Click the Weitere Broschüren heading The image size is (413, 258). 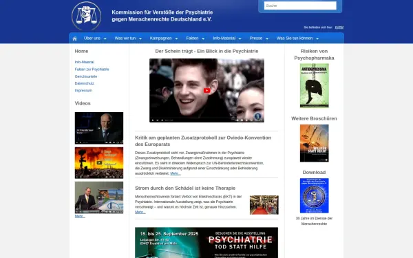tap(314, 118)
